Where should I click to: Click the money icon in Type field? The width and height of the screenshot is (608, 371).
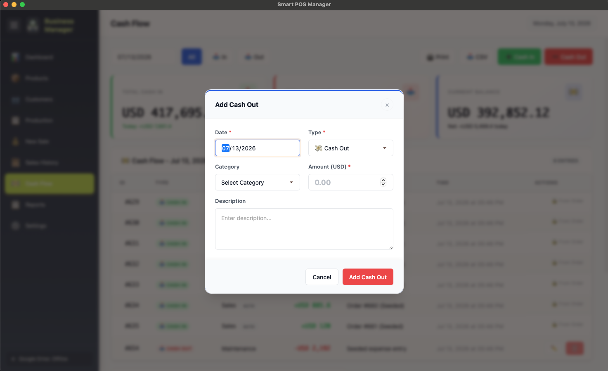click(318, 148)
